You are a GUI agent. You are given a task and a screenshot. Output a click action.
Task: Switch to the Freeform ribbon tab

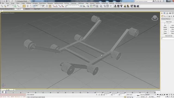pos(19,9)
